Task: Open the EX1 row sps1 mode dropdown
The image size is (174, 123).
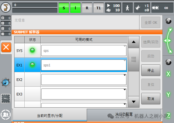Action: pyautogui.click(x=84, y=65)
